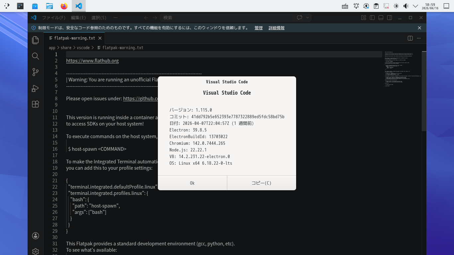Open the Source Control view

(36, 72)
